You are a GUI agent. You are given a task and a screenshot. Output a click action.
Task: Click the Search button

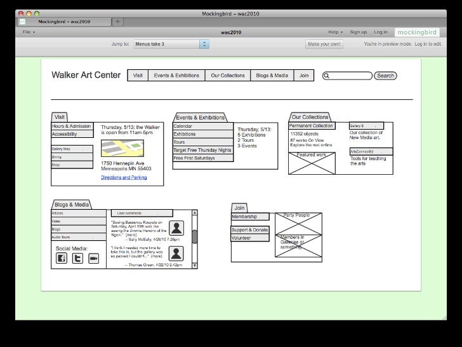[385, 76]
